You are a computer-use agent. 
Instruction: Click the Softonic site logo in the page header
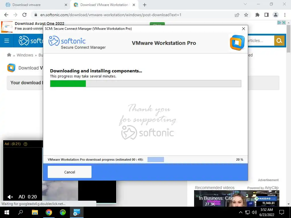tap(31, 41)
